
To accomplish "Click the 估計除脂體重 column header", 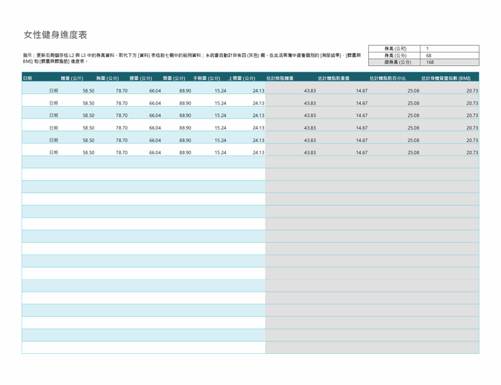I will coord(280,78).
